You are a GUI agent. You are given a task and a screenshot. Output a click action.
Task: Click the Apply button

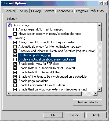click(x=96, y=115)
